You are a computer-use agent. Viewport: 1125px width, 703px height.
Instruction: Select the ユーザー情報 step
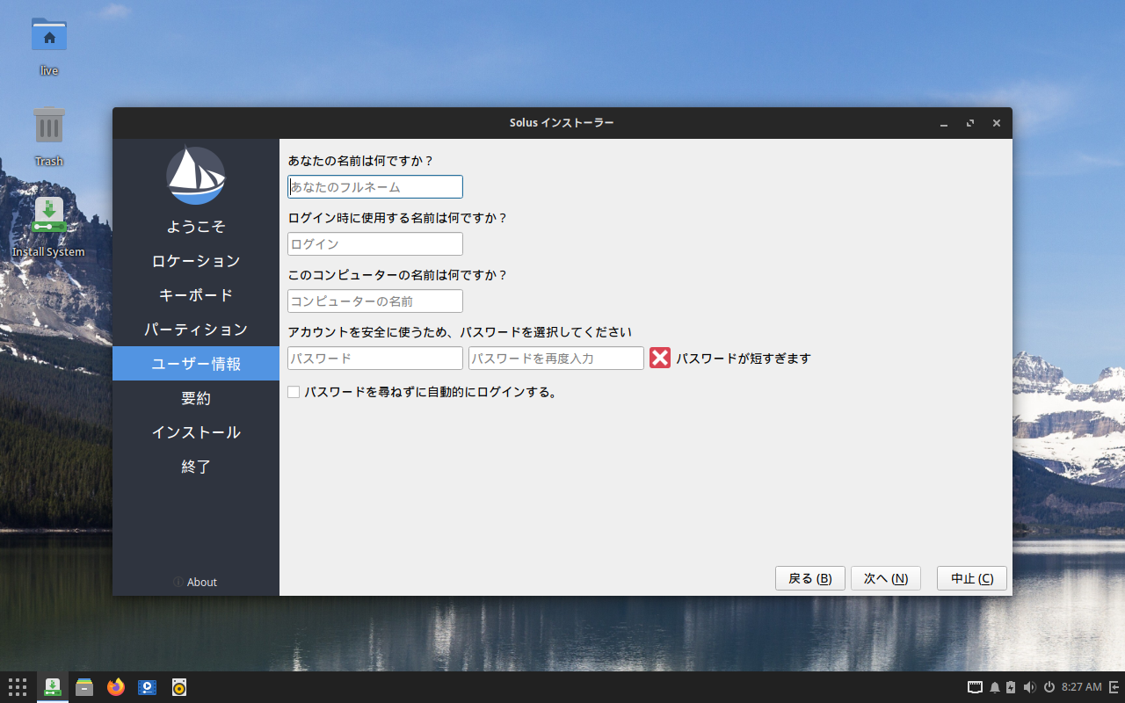pos(196,364)
